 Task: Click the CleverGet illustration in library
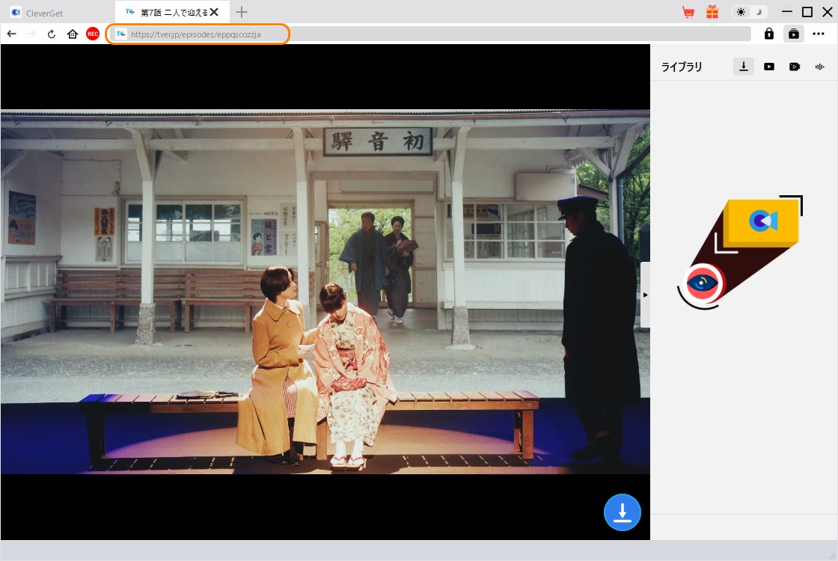click(x=740, y=252)
